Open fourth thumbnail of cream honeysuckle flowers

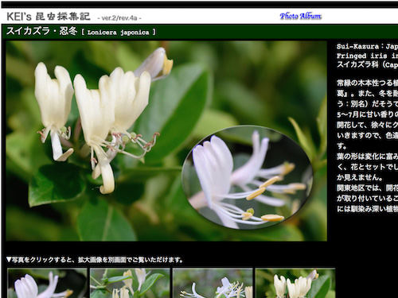(295, 283)
